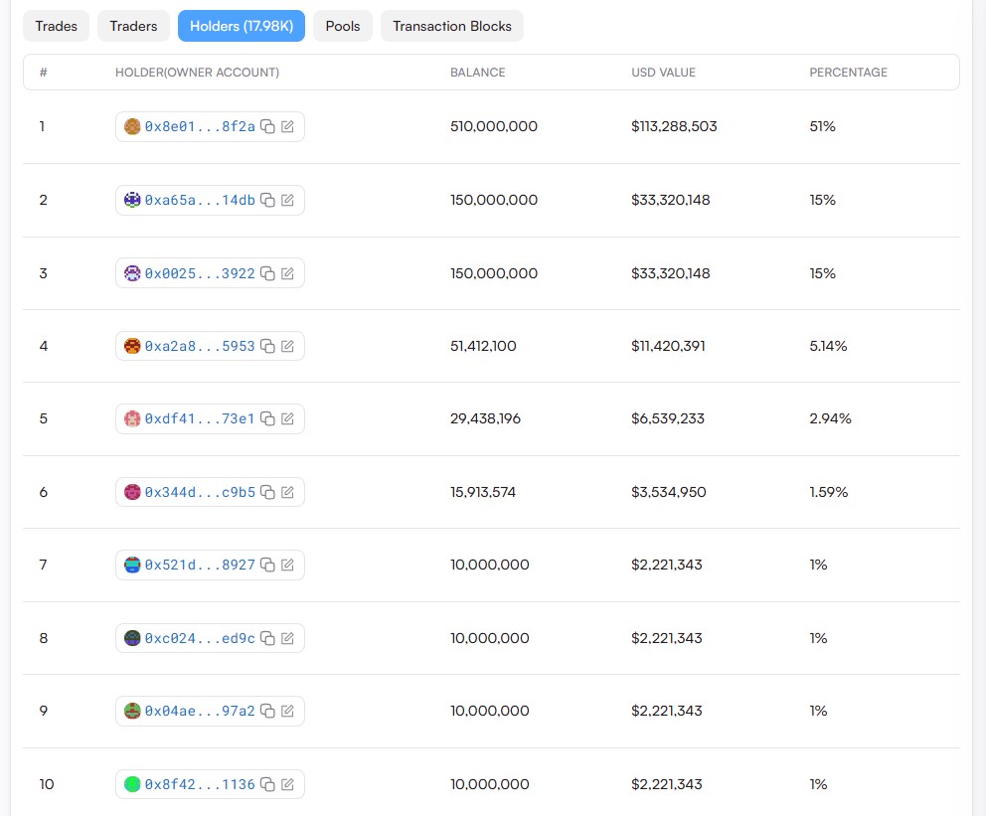
Task: Select USD value $6,539,233
Action: click(x=668, y=418)
